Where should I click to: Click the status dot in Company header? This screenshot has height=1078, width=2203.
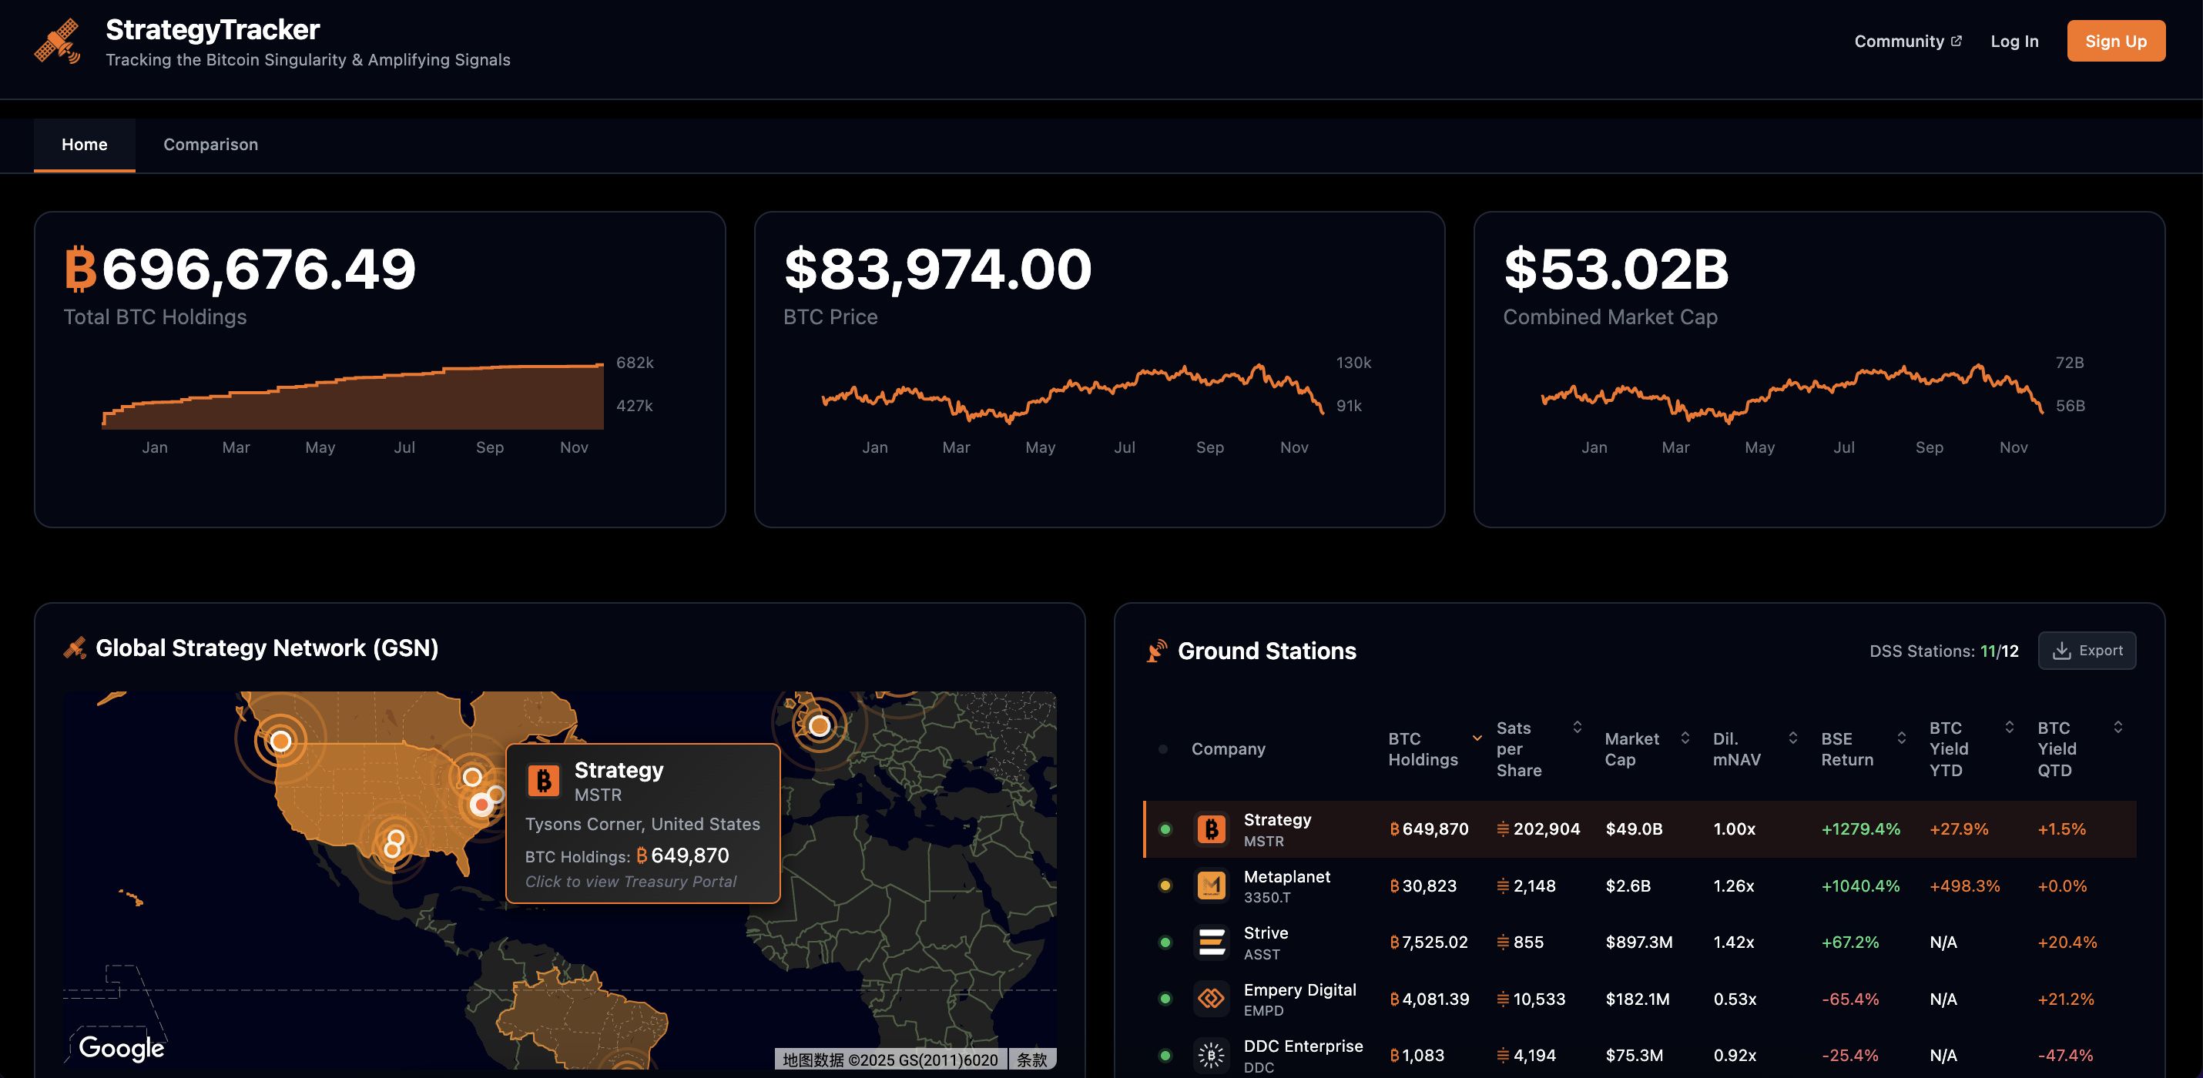(1162, 749)
